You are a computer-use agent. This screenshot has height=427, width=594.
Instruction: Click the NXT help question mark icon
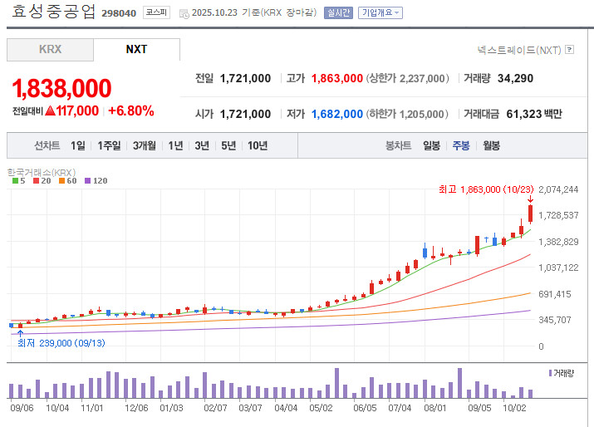[569, 50]
